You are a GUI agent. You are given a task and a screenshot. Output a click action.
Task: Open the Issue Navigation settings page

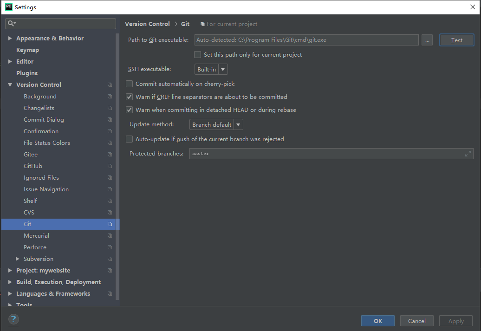pos(46,189)
